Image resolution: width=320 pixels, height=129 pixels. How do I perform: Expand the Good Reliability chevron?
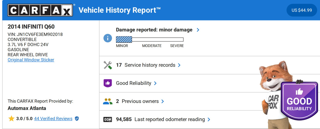(x=155, y=83)
